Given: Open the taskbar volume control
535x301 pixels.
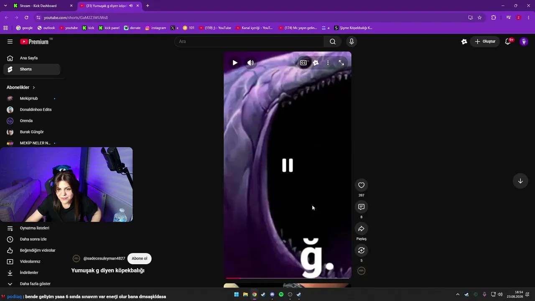Looking at the screenshot, I should (500, 295).
